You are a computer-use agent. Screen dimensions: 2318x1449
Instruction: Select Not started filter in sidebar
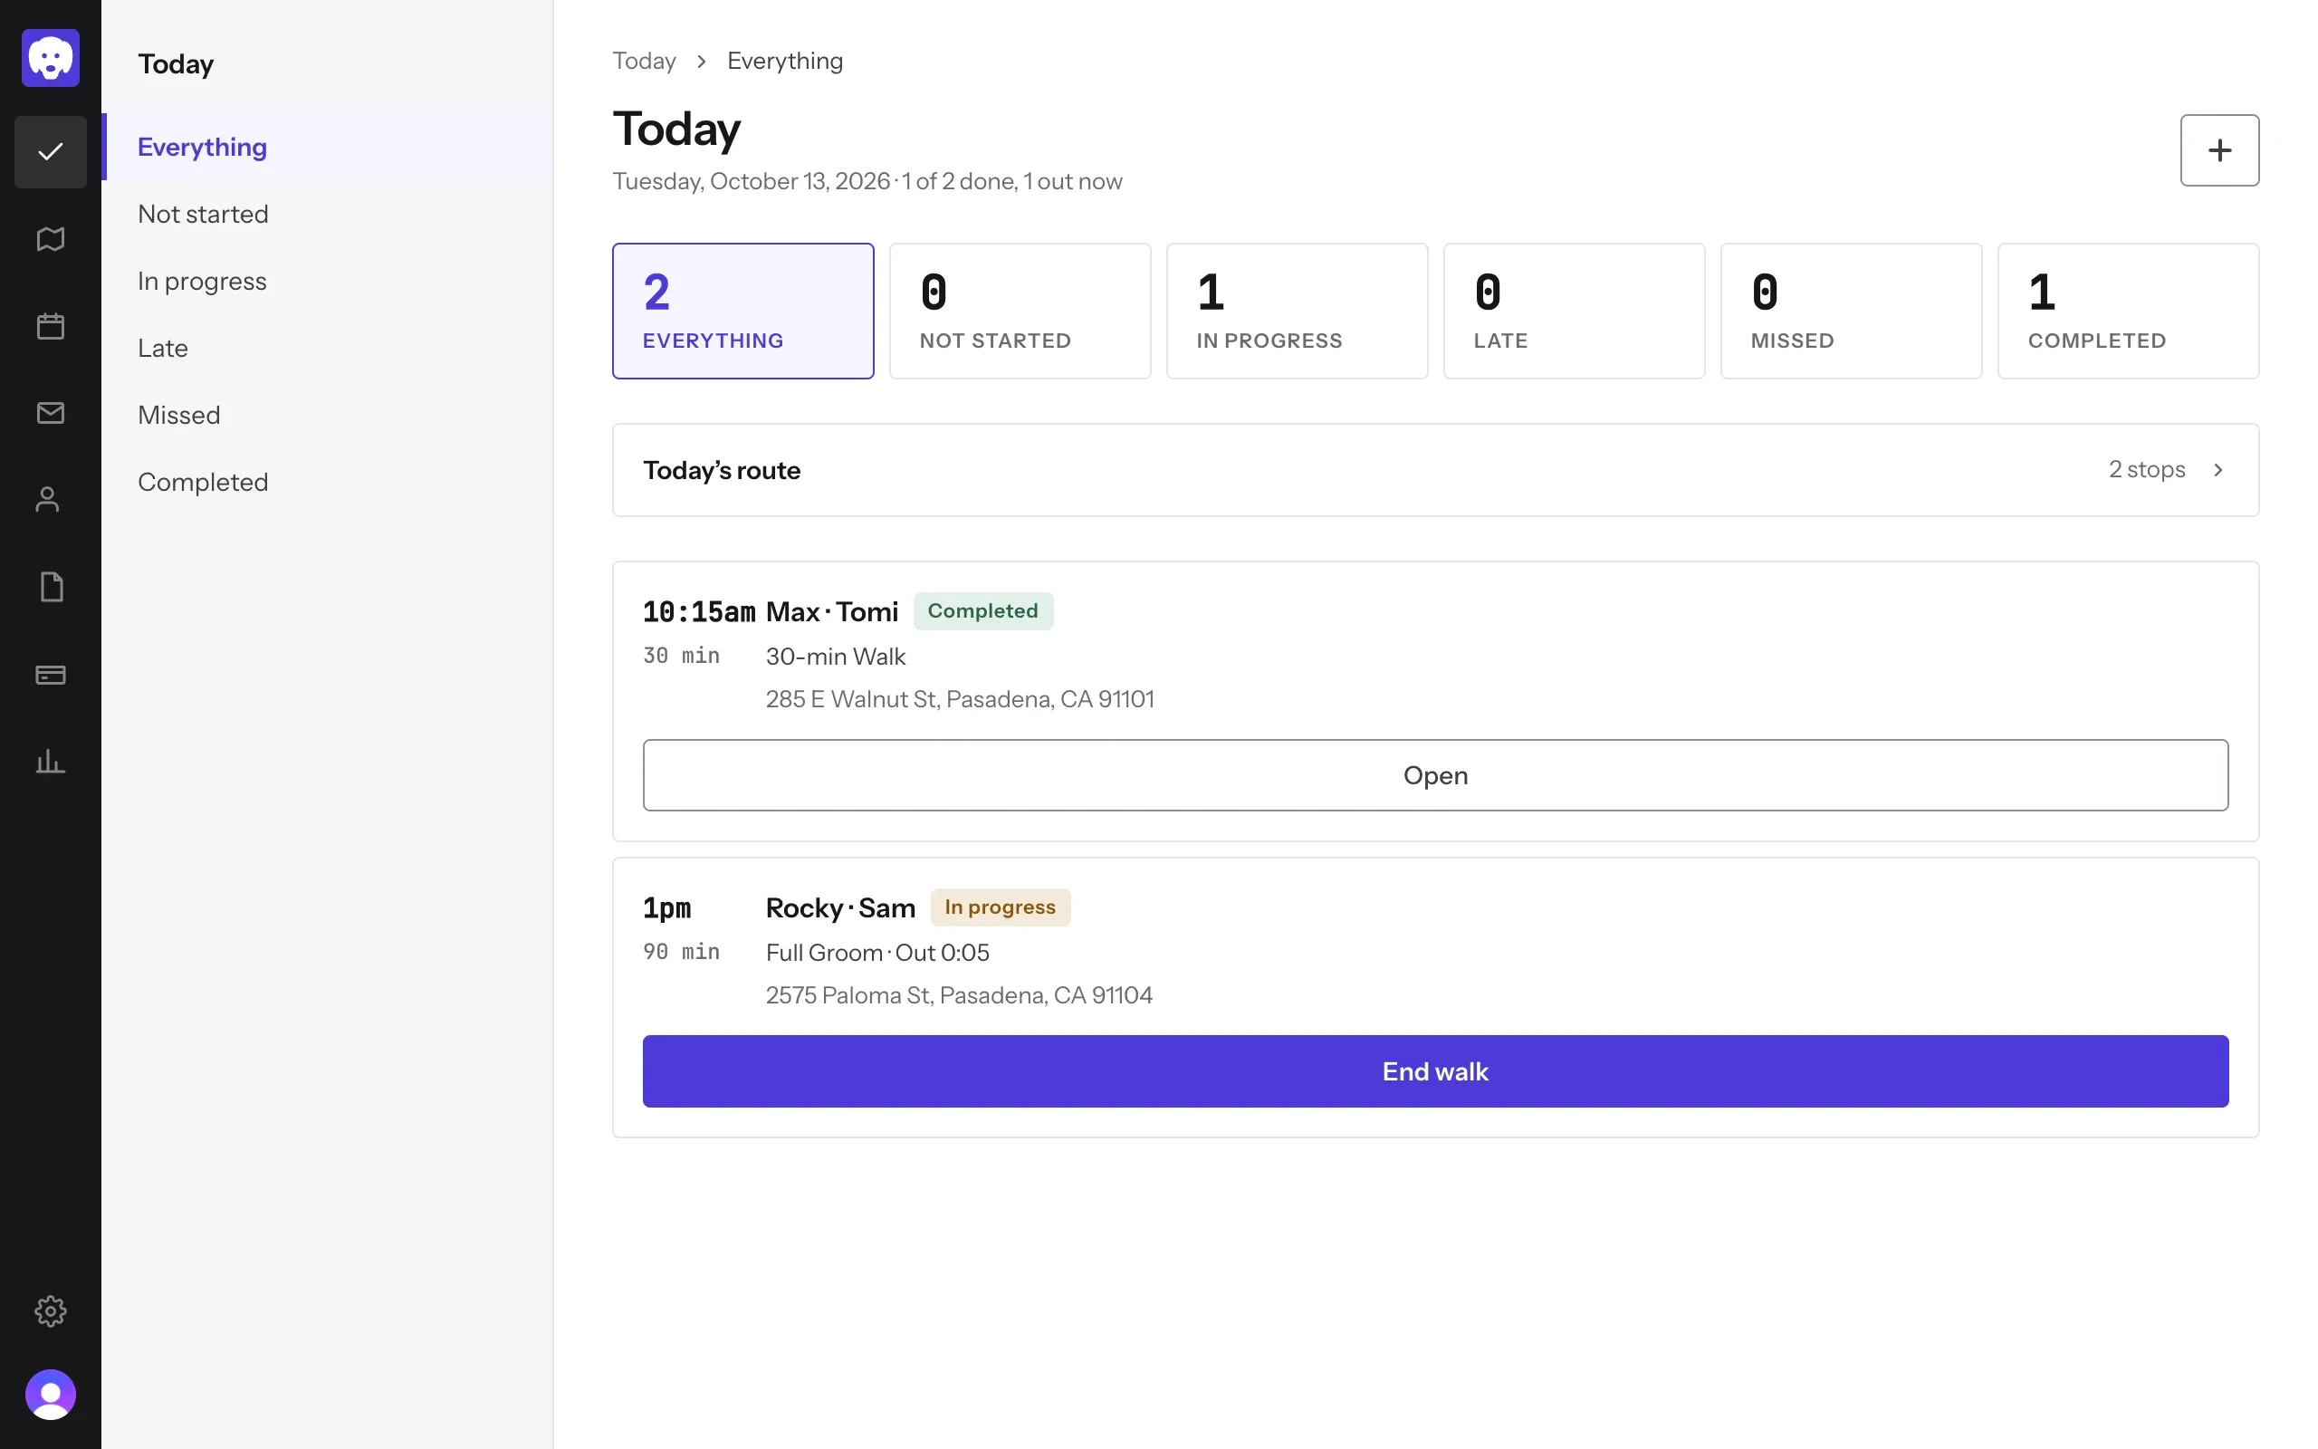click(x=328, y=214)
